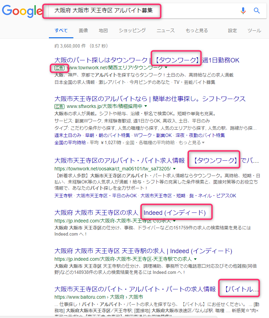
Task: Expand dropdown arrow beside sftworks.jp ad URL
Action: [145, 106]
